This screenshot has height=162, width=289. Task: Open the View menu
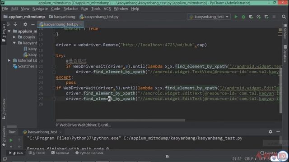[x=25, y=9]
